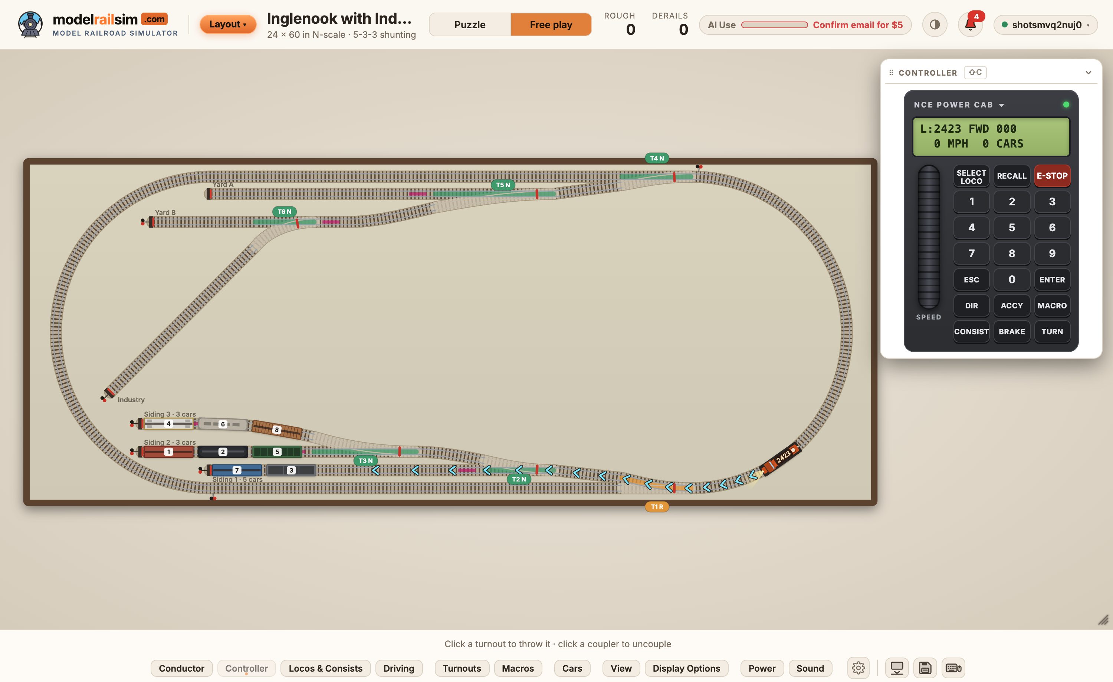Select green car 5 on Siding 2
Viewport: 1113px width, 682px height.
coord(277,452)
